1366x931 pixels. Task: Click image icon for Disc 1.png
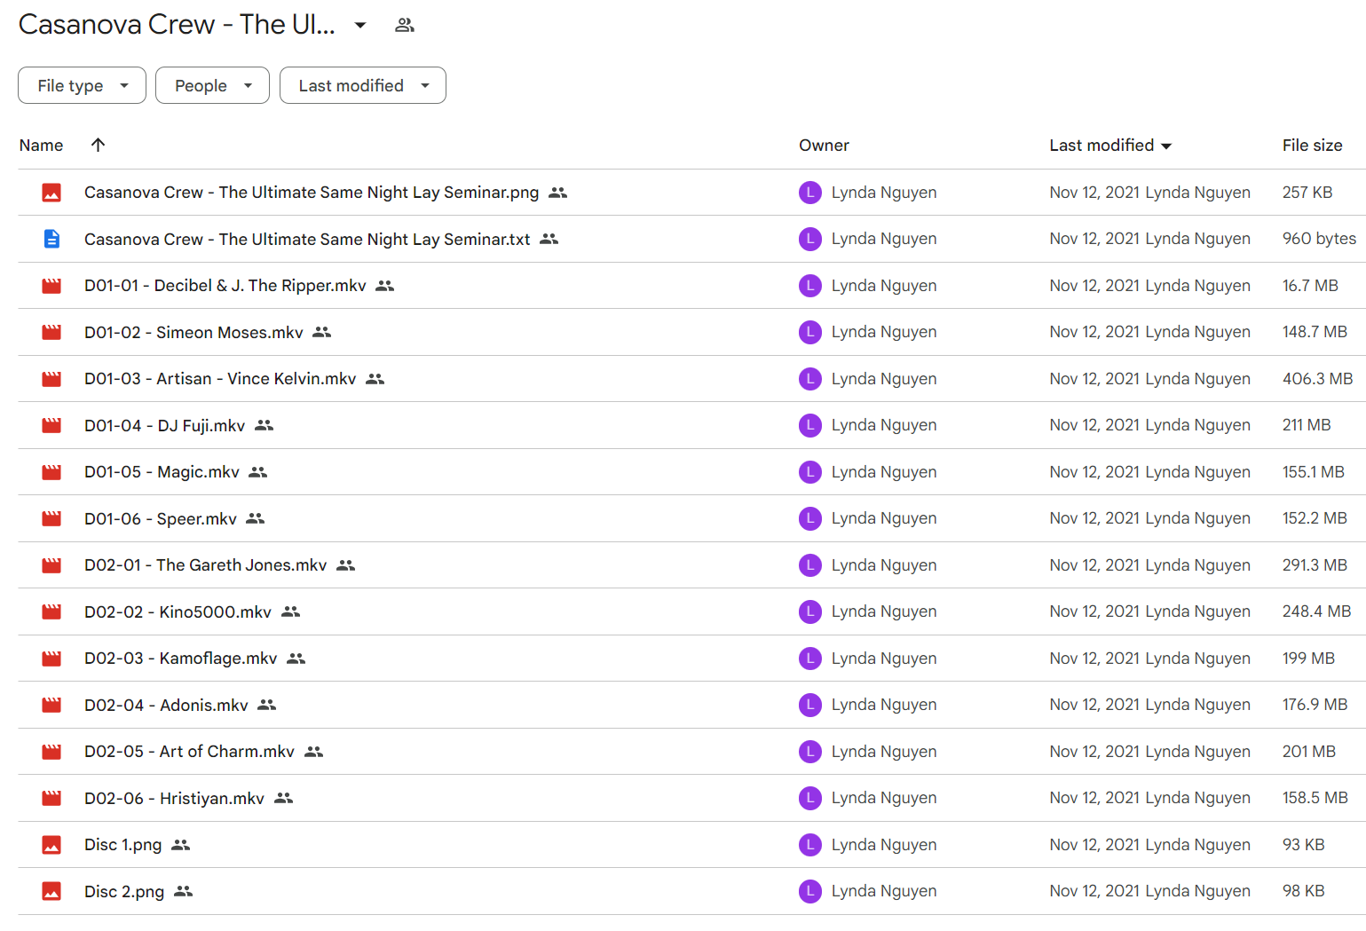click(x=52, y=845)
